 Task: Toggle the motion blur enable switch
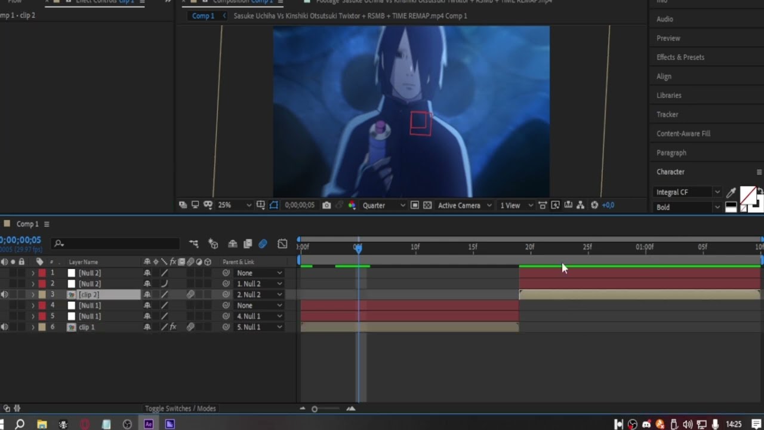[263, 244]
